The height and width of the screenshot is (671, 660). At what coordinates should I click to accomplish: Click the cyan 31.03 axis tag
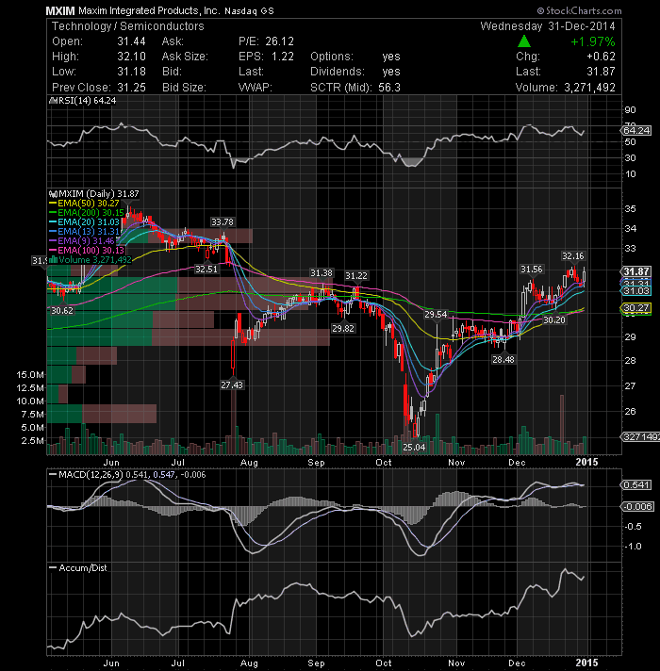[636, 291]
